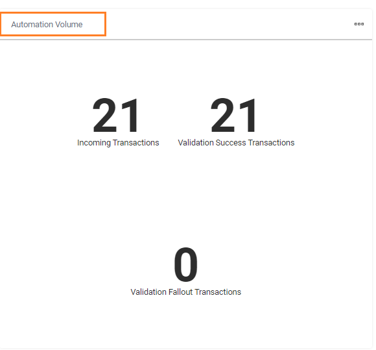Click the word Volume in the title
The height and width of the screenshot is (350, 376).
[69, 24]
